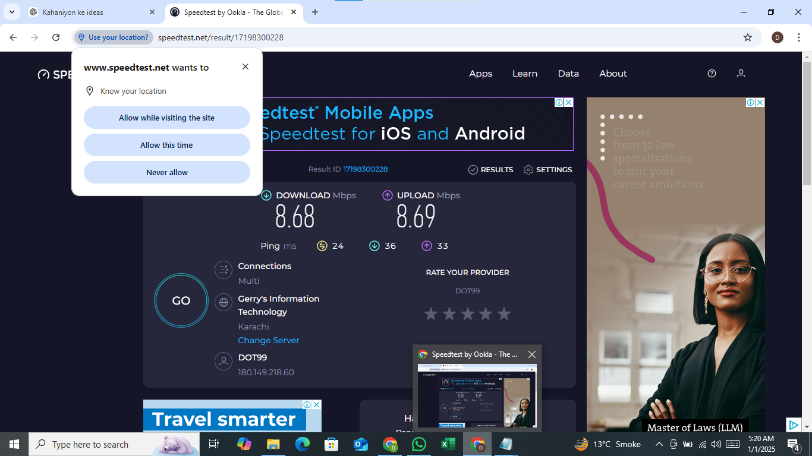
Task: Reload the Speedtest page
Action: pyautogui.click(x=56, y=37)
